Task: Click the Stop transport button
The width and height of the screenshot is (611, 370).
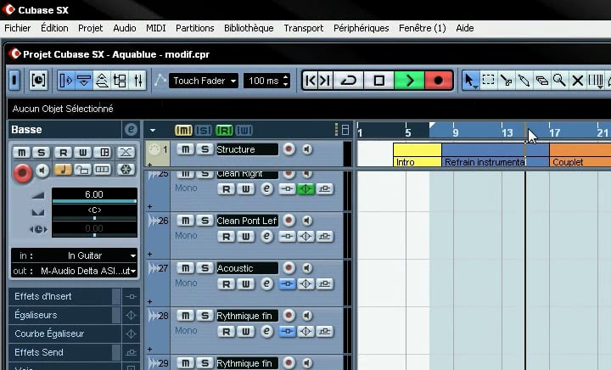Action: (378, 81)
